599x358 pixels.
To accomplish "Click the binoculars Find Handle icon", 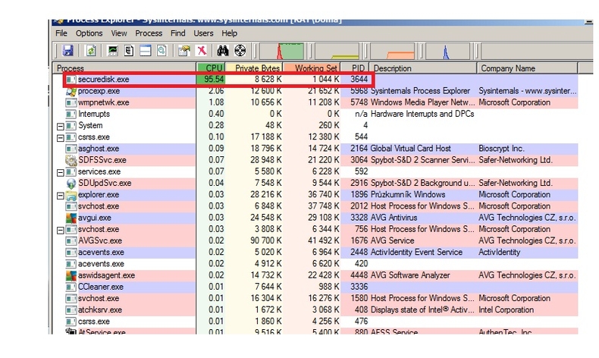I will 224,52.
